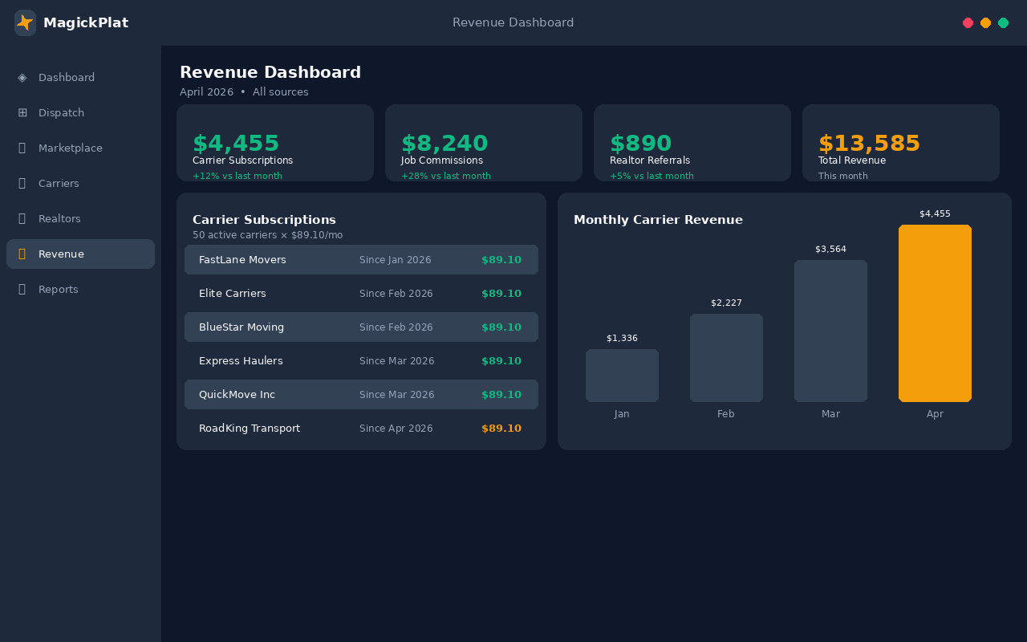Select the QuickMove Inc subscription row
Screen dimensions: 1027x642
[361, 395]
